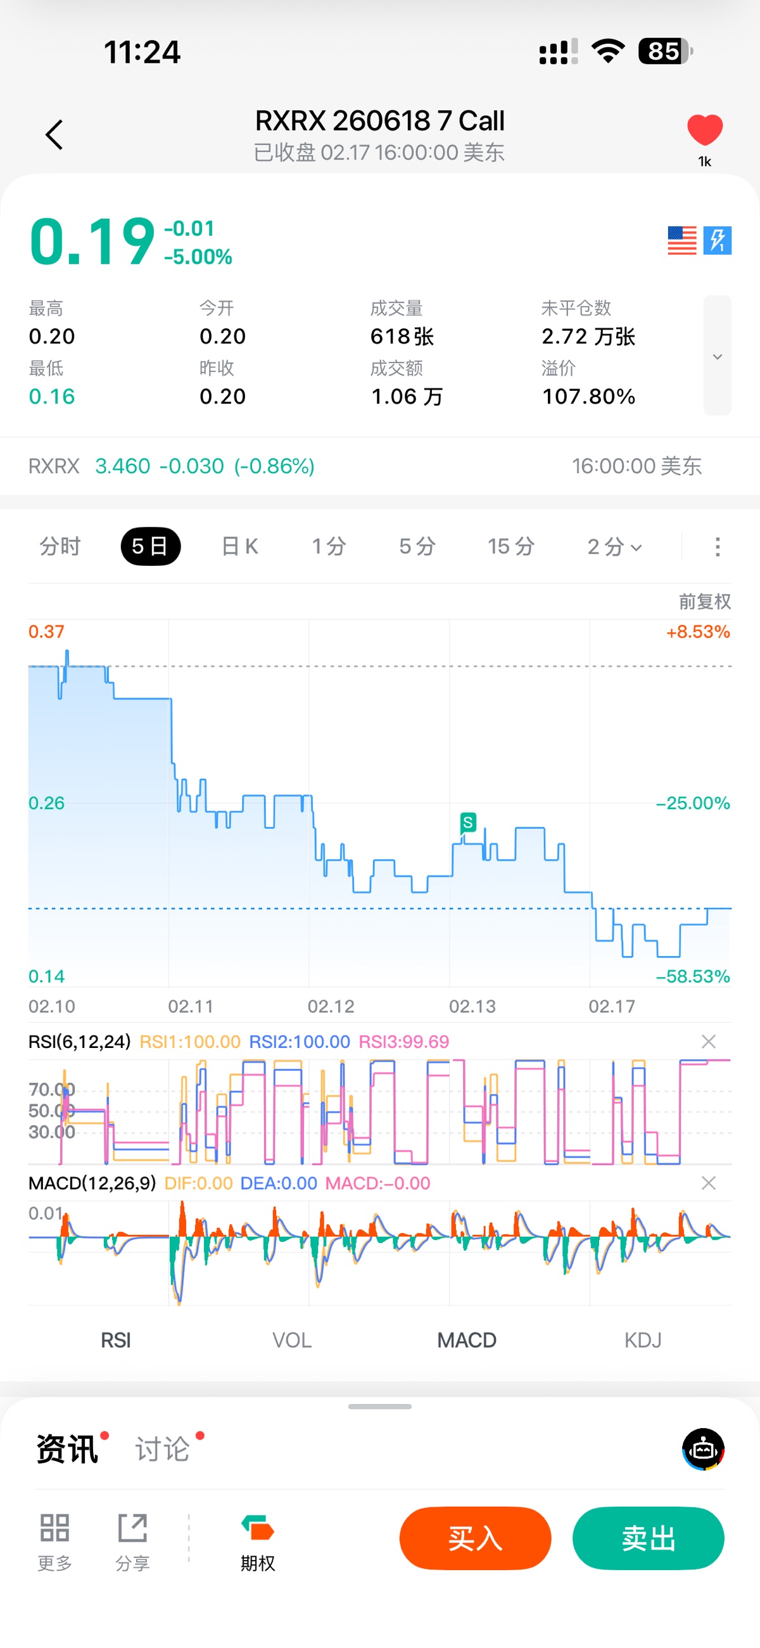Open the 2分 interval dropdown
This screenshot has width=760, height=1648.
(x=614, y=547)
